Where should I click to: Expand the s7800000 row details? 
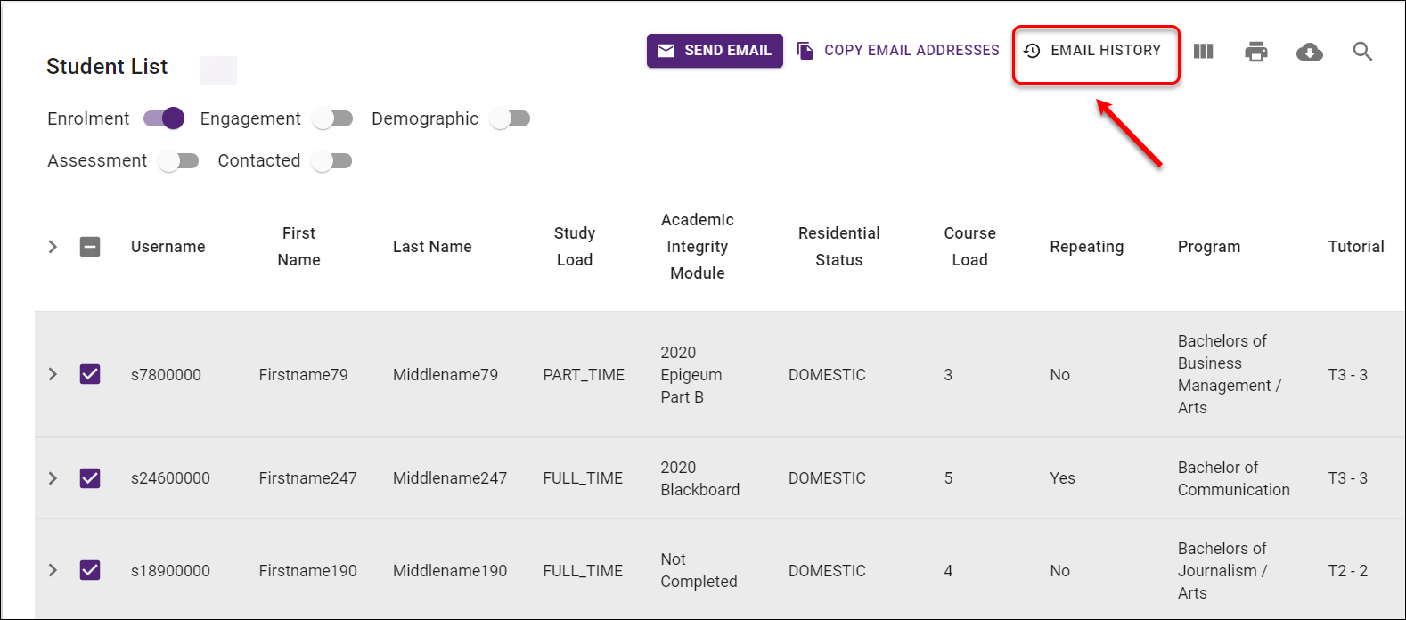pos(53,374)
